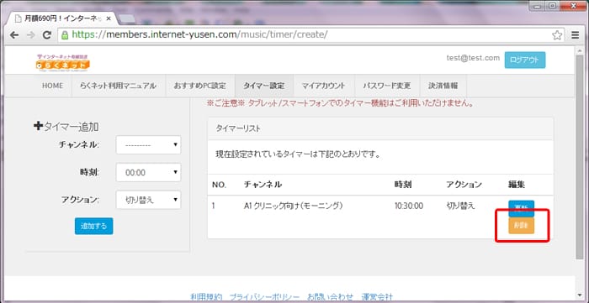Click the green SSL padlock icon
This screenshot has height=303, width=589.
[65, 35]
